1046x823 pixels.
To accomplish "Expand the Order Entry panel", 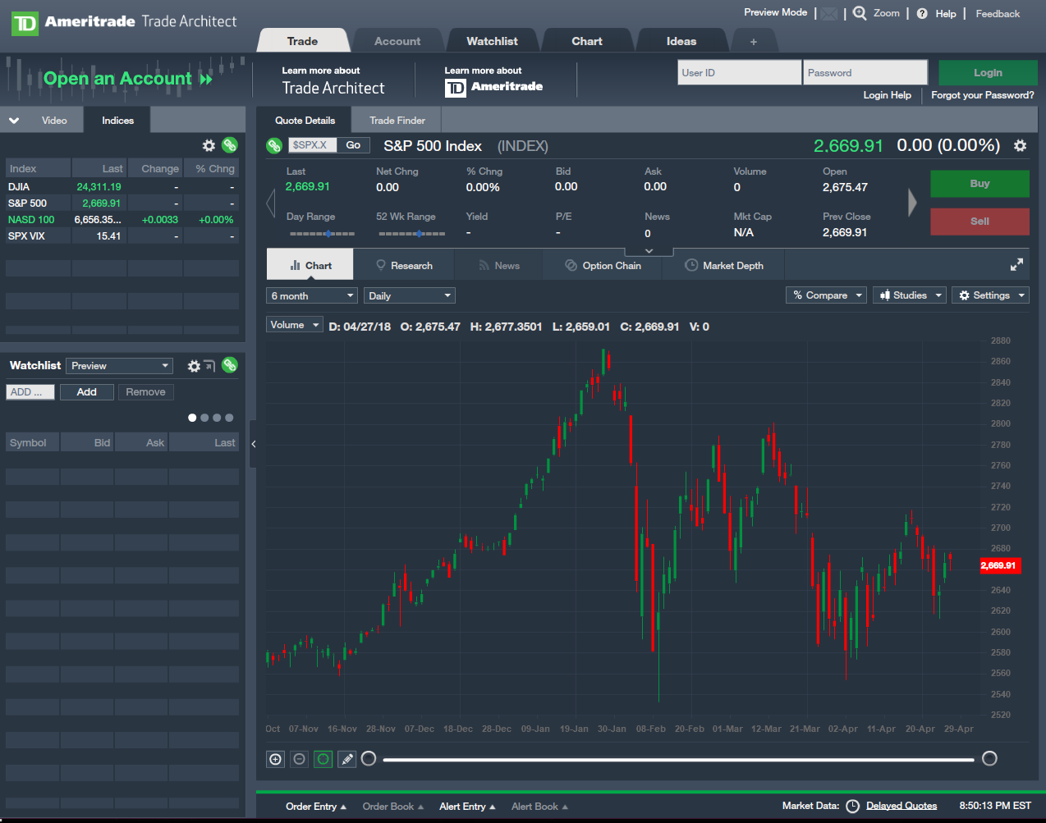I will click(x=316, y=807).
